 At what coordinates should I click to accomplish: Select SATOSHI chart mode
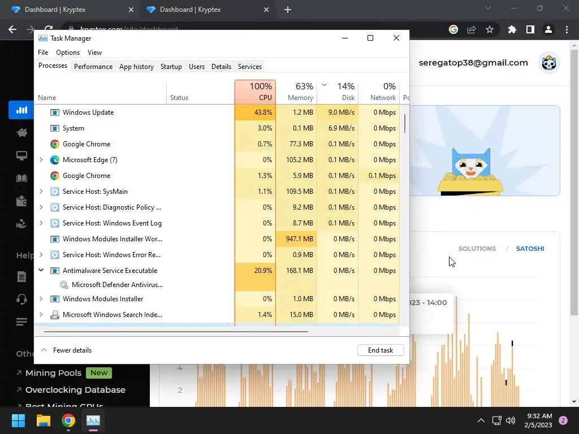pyautogui.click(x=530, y=249)
